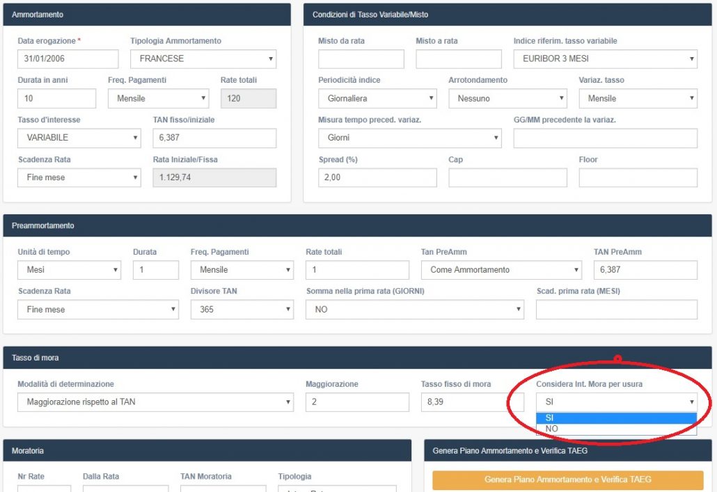Click the Considera Int. Mora per usura dropdown
Viewport: 717px width, 492px height.
pos(616,402)
